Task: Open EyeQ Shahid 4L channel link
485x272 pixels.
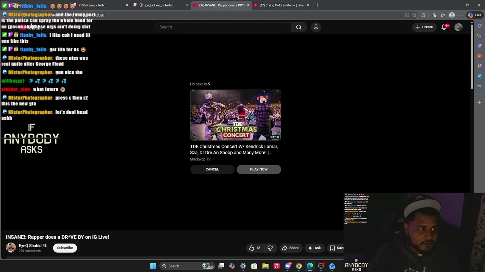Action: [33, 246]
